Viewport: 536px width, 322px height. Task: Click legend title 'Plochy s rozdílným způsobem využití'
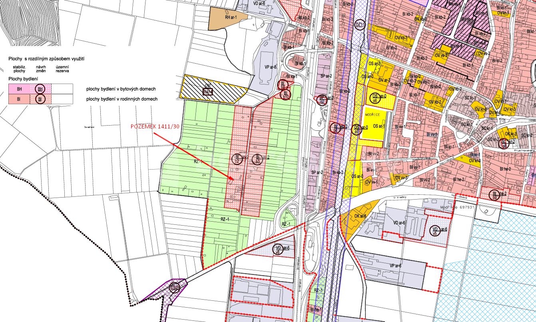tap(46, 58)
